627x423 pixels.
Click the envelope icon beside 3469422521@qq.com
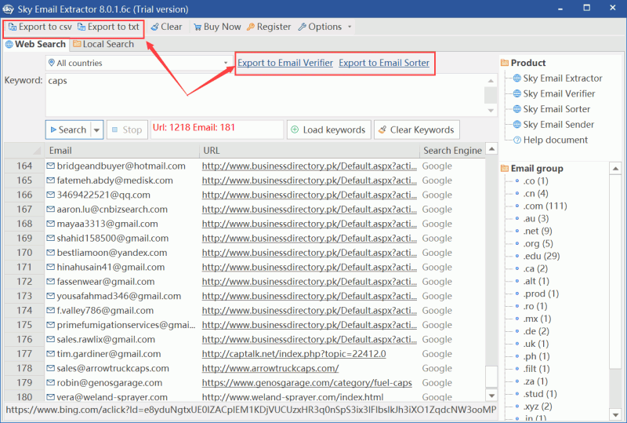[50, 195]
